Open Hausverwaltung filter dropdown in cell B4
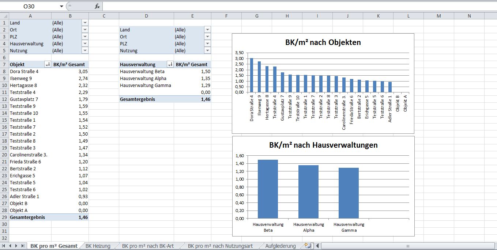This screenshot has width=497, height=250. point(85,43)
